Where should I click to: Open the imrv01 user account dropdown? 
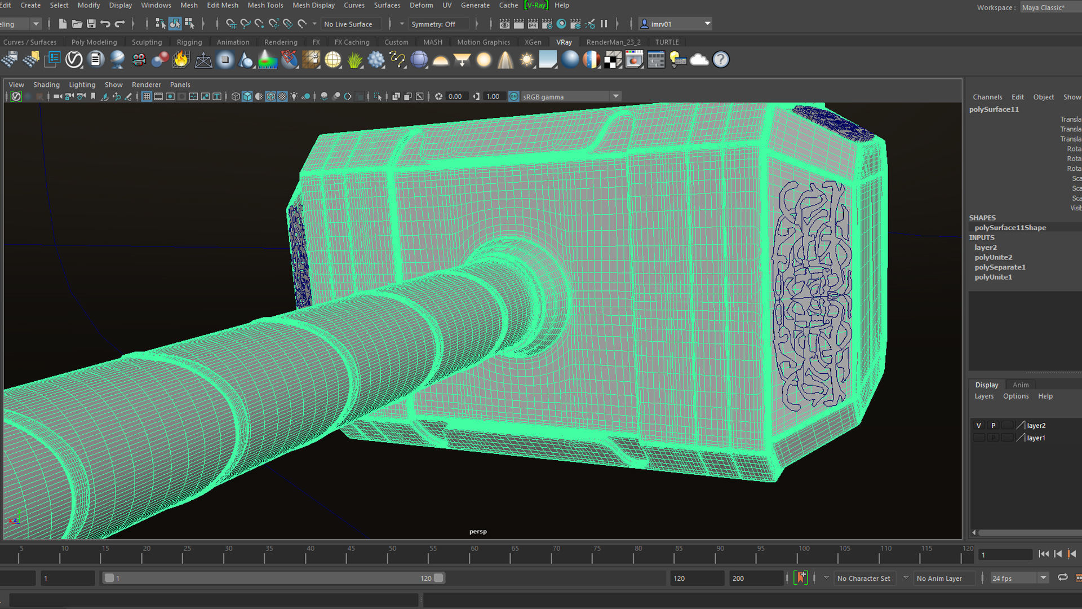pos(676,24)
